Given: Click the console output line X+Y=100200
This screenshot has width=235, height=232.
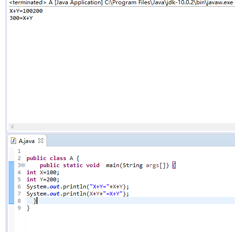Looking at the screenshot, I should 26,11.
